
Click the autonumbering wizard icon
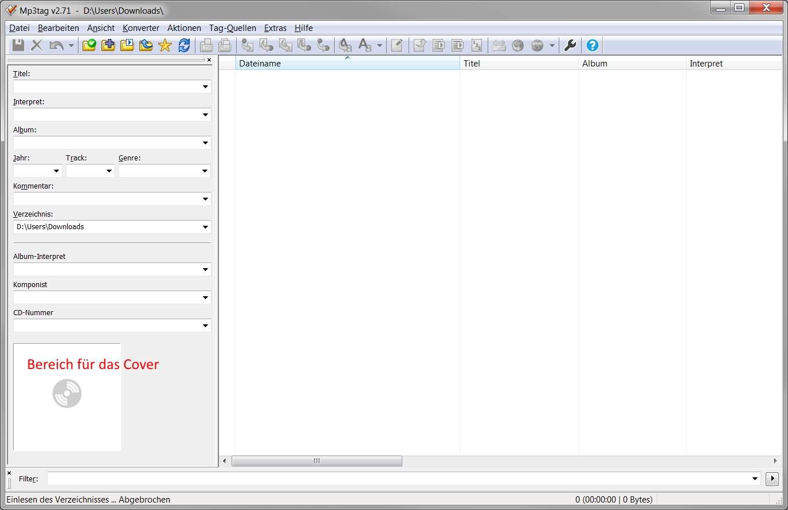[476, 45]
